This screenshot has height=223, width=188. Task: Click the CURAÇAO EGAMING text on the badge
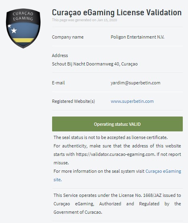tap(23, 16)
